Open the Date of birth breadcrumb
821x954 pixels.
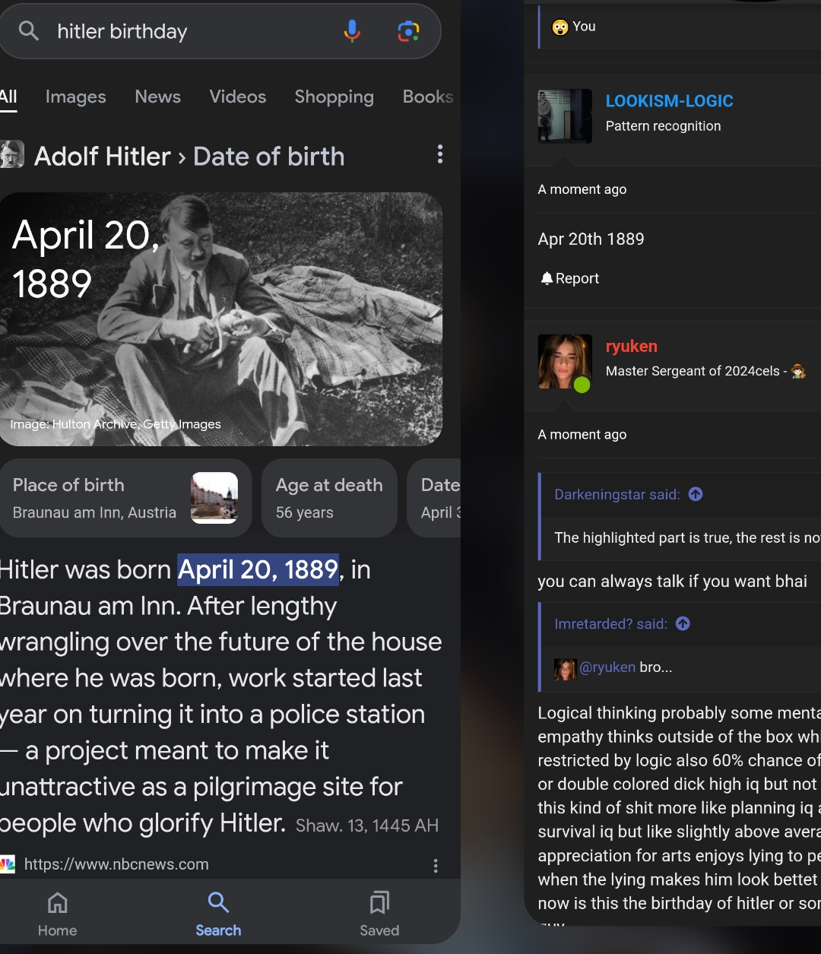tap(269, 156)
